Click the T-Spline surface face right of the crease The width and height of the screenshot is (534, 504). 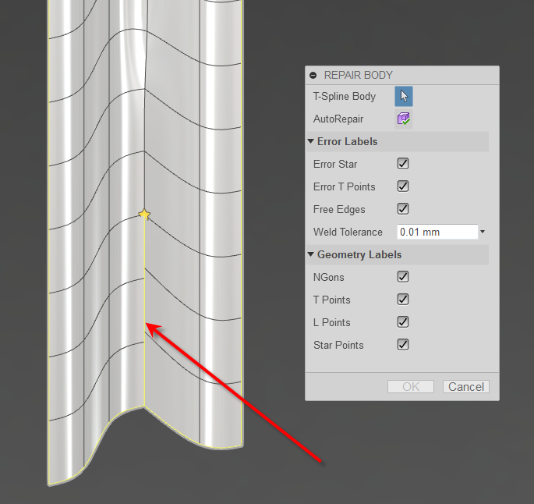(172, 293)
